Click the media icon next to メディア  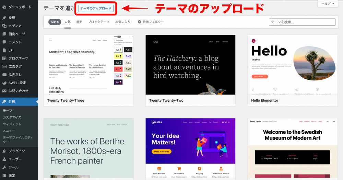4,26
